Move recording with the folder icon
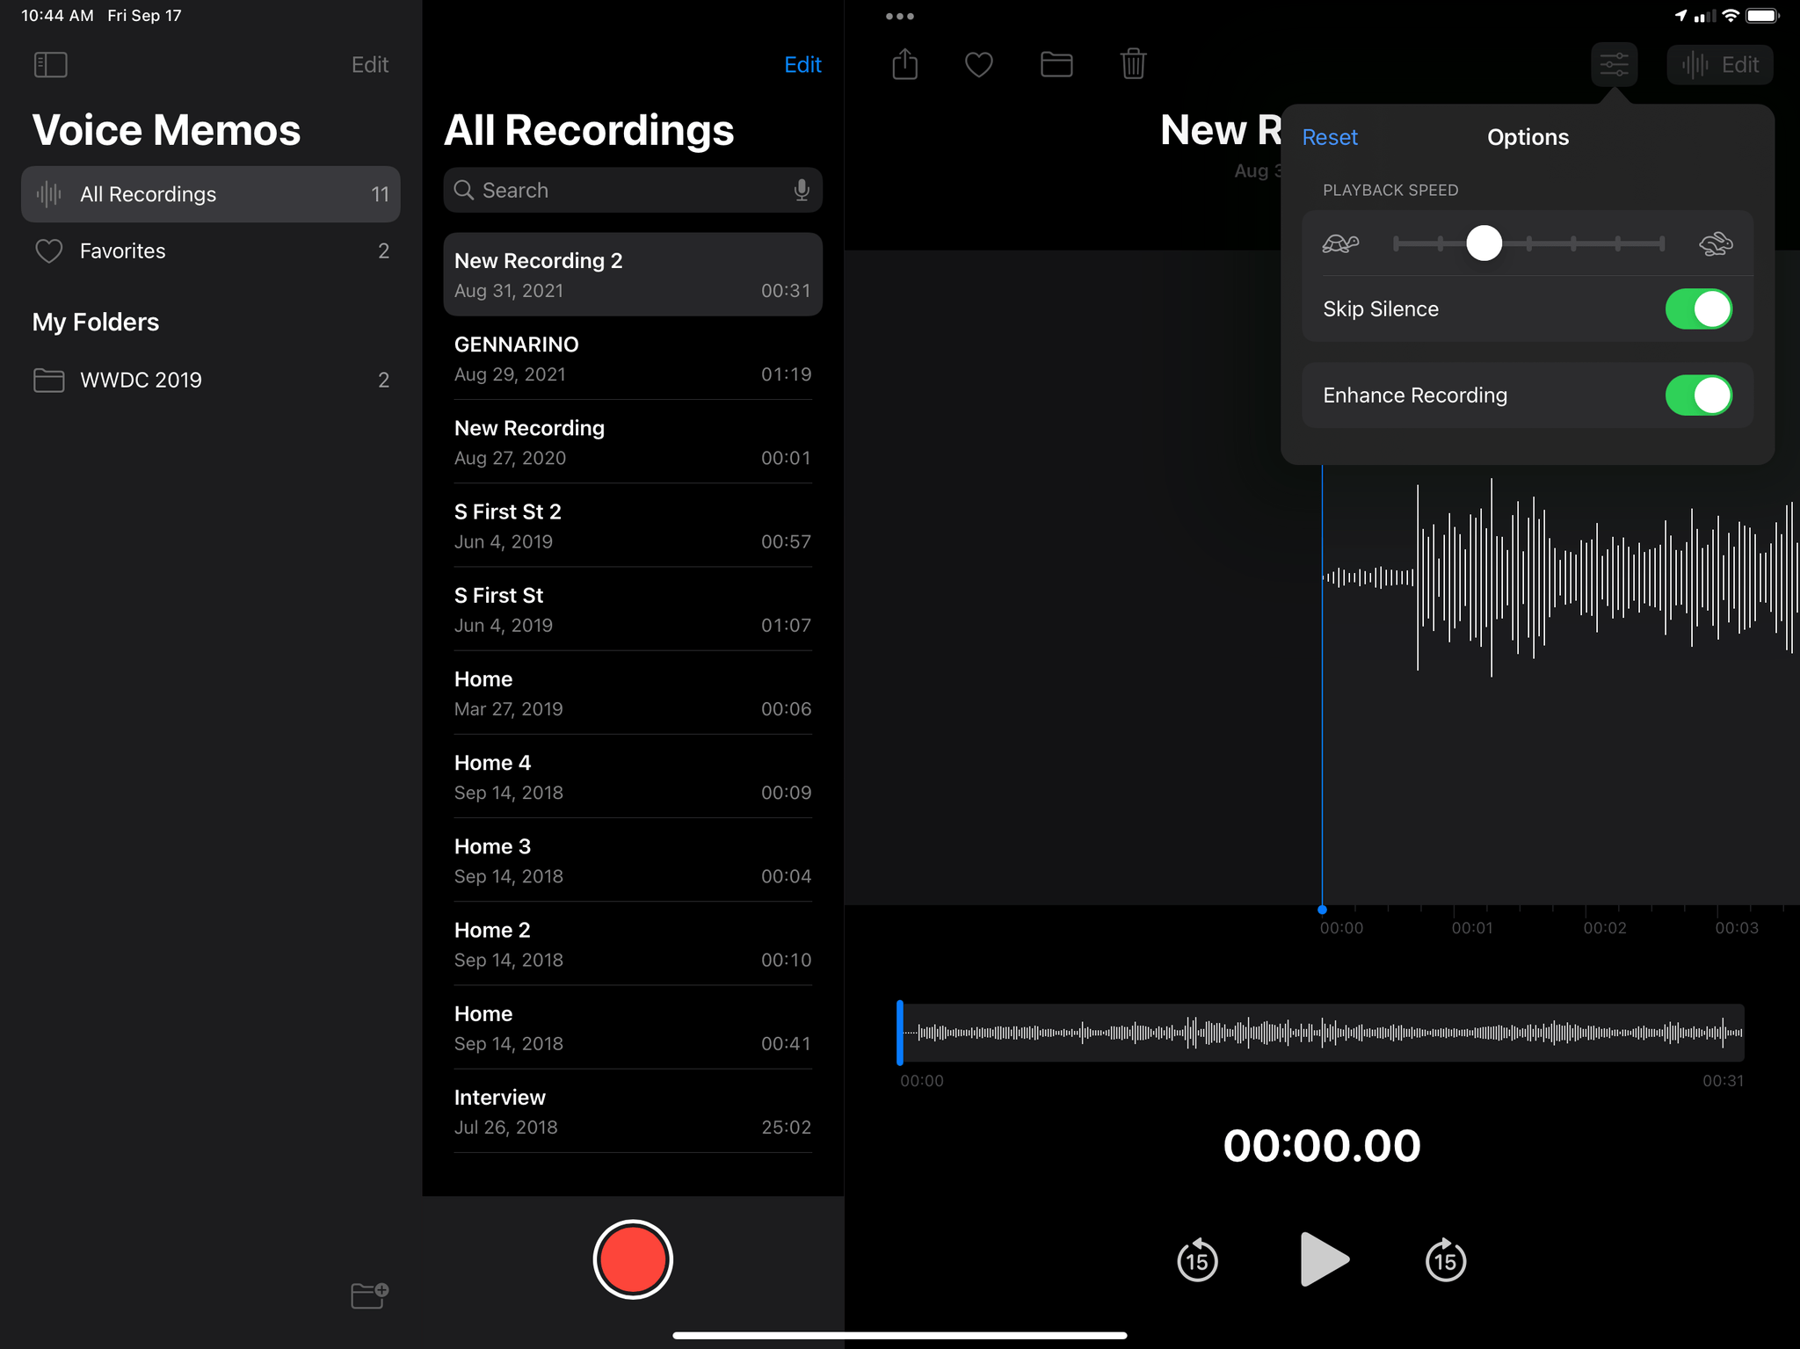Image resolution: width=1800 pixels, height=1349 pixels. click(x=1056, y=64)
